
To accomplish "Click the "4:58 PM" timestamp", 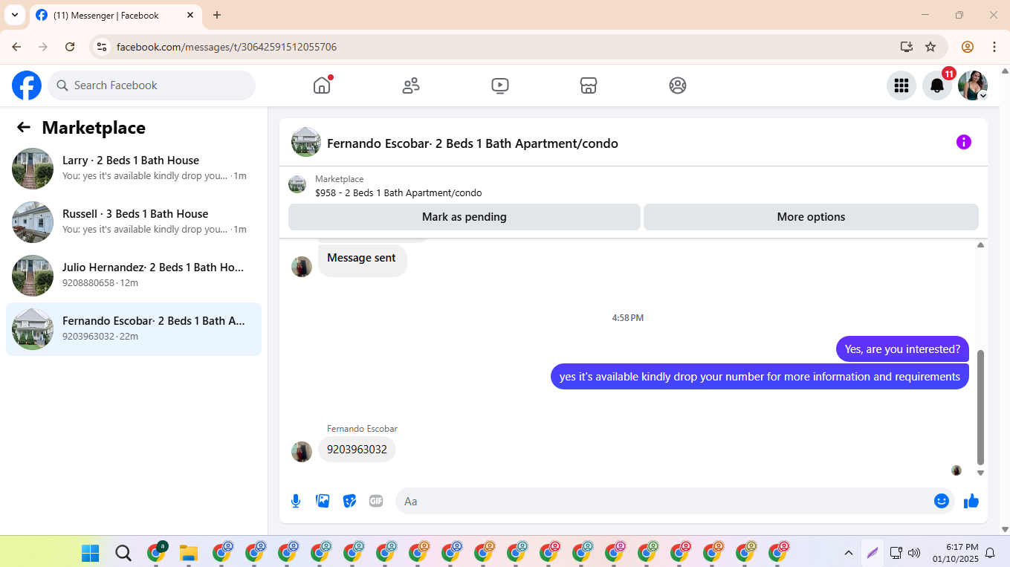I will (x=628, y=318).
